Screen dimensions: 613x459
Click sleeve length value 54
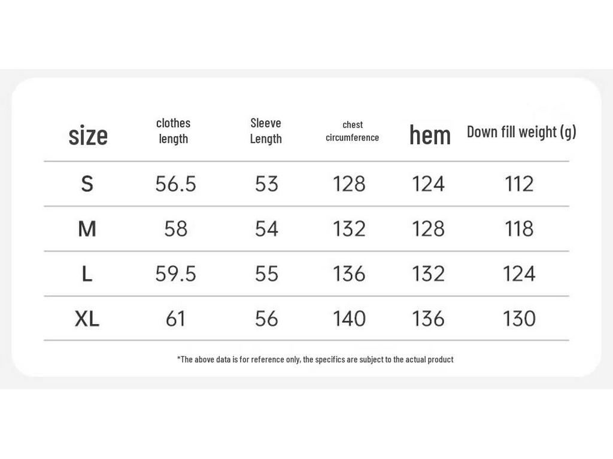click(266, 228)
